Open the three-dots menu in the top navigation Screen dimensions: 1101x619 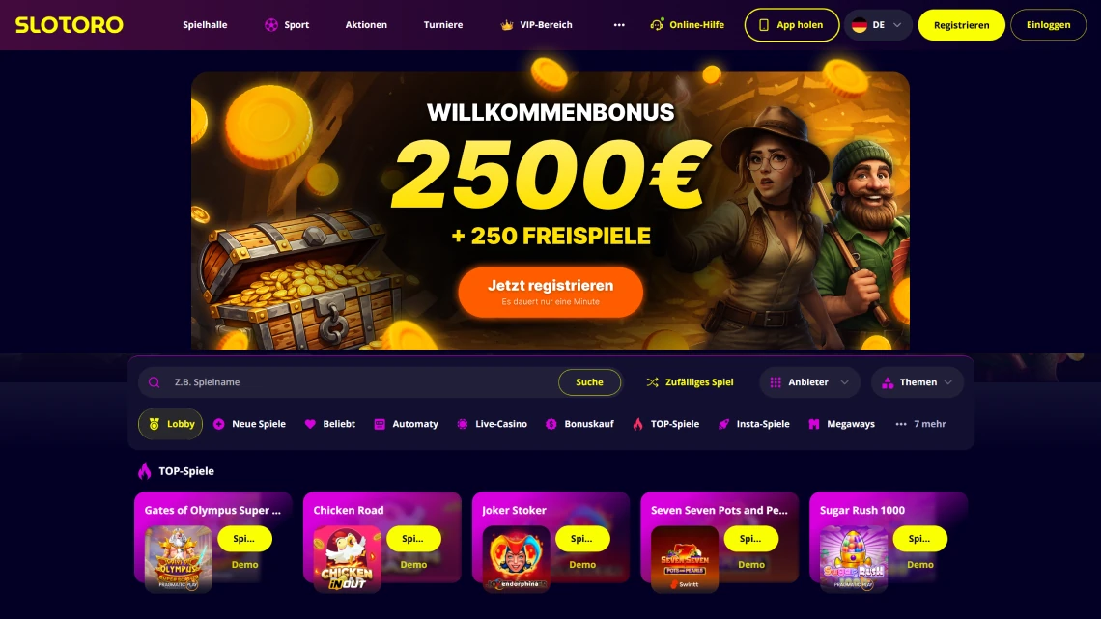(x=619, y=24)
